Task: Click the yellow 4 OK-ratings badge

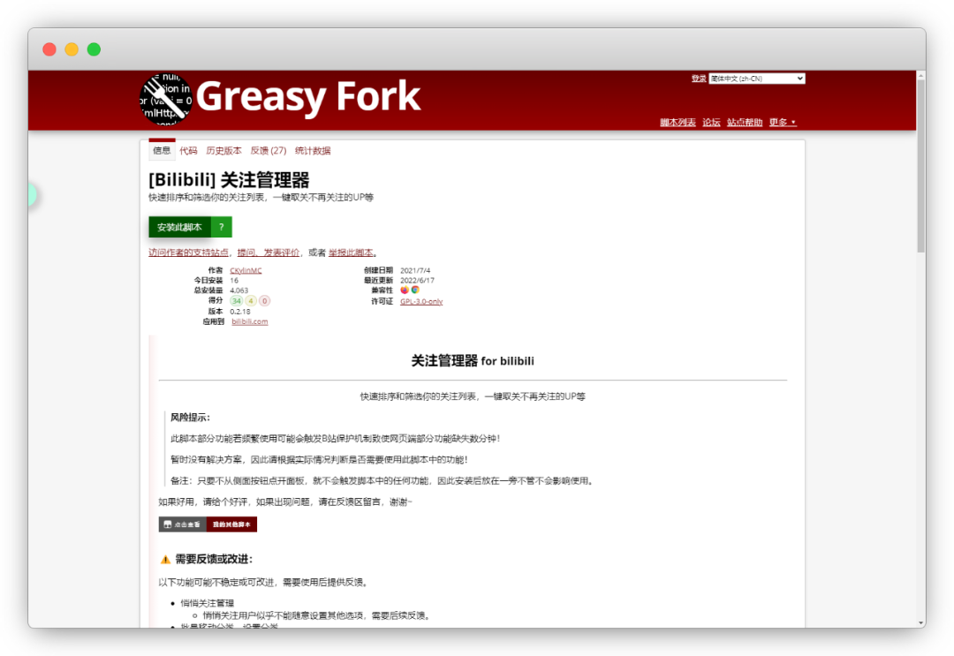Action: [x=251, y=301]
